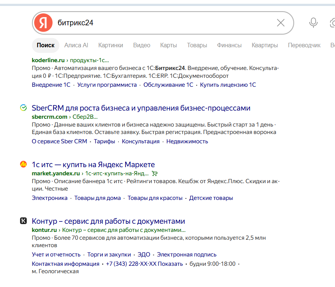Click the shopping cart icon near market.yandex.ru
The width and height of the screenshot is (335, 287).
[x=155, y=173]
